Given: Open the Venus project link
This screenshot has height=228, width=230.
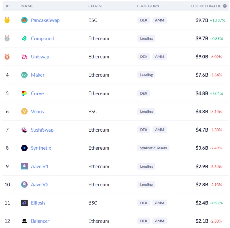Looking at the screenshot, I should pyautogui.click(x=37, y=112).
